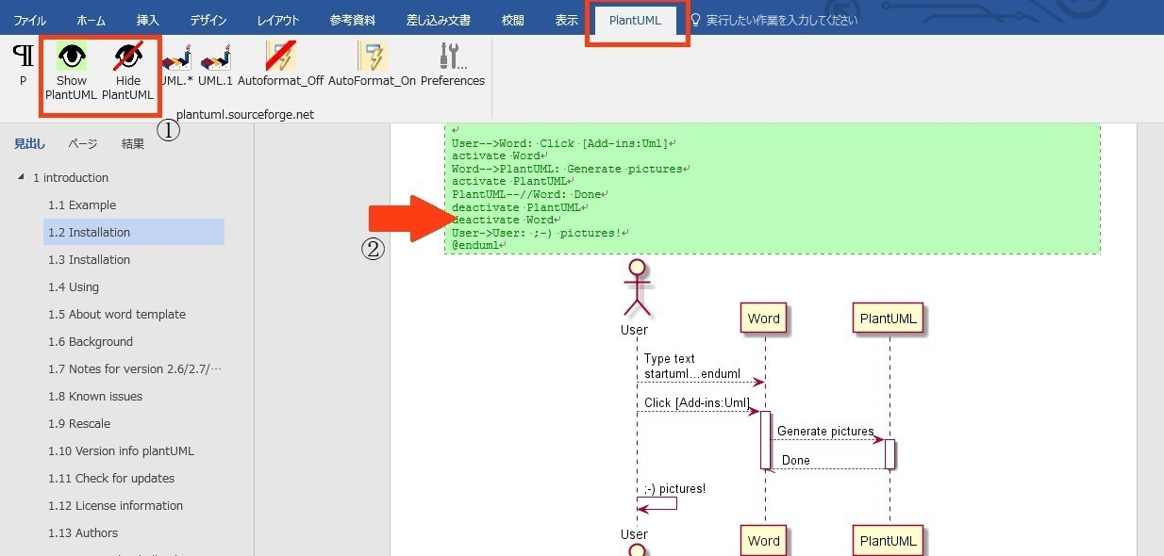Image resolution: width=1164 pixels, height=556 pixels.
Task: Select the 結果 navigation pane tab
Action: pyautogui.click(x=133, y=144)
